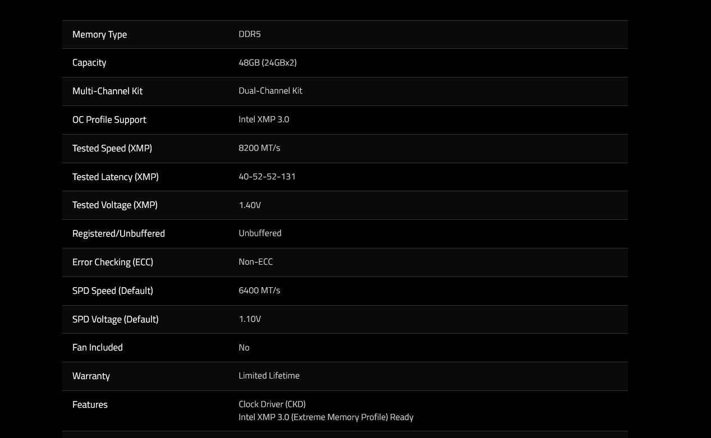Click the SPD Voltage 1.10V value
711x438 pixels.
pos(250,319)
